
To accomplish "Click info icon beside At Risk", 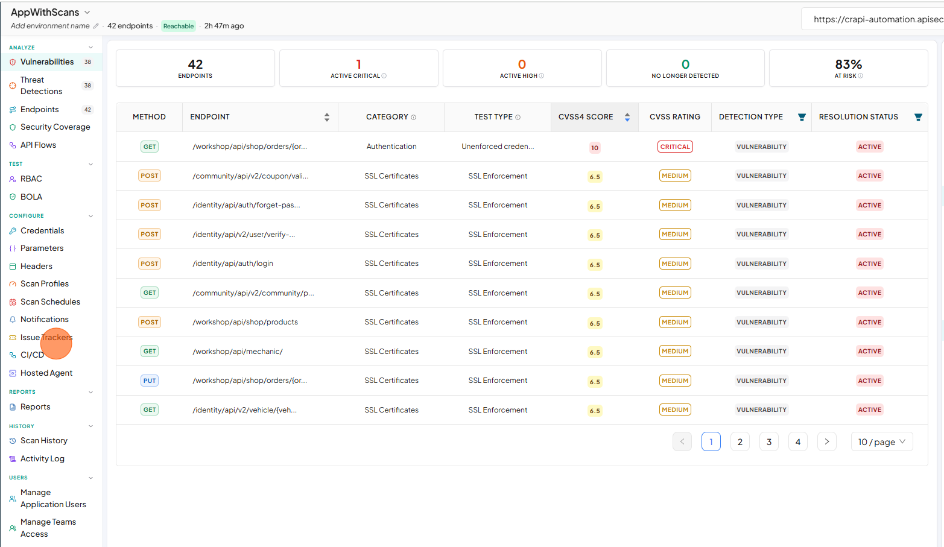I will (x=861, y=76).
